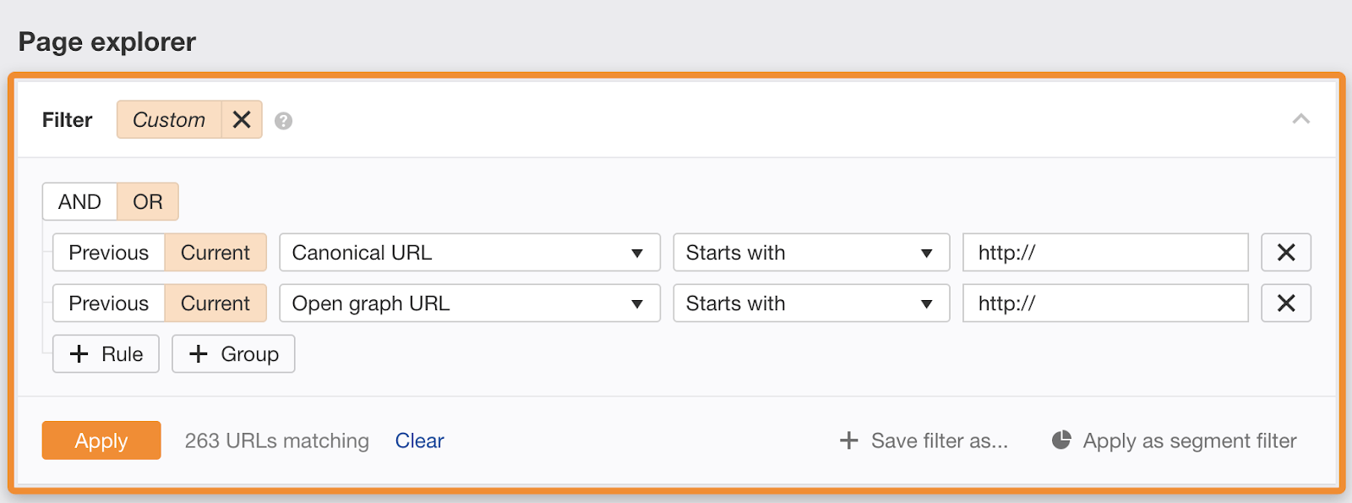Click Save filter as...
Viewport: 1352px width, 503px height.
(938, 440)
